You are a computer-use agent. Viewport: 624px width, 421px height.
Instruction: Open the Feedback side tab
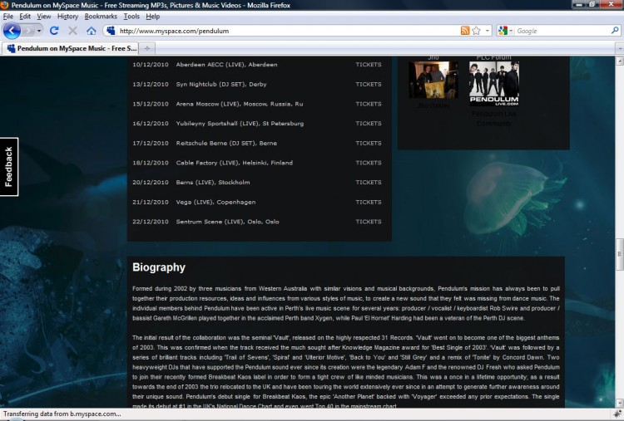point(9,167)
